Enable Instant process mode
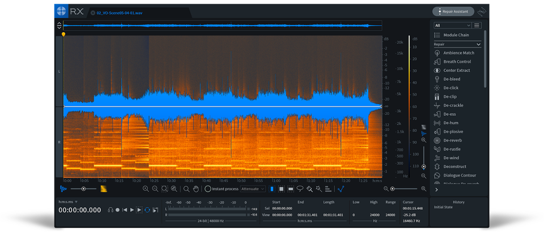Viewport: 544px width, 233px height. 208,189
